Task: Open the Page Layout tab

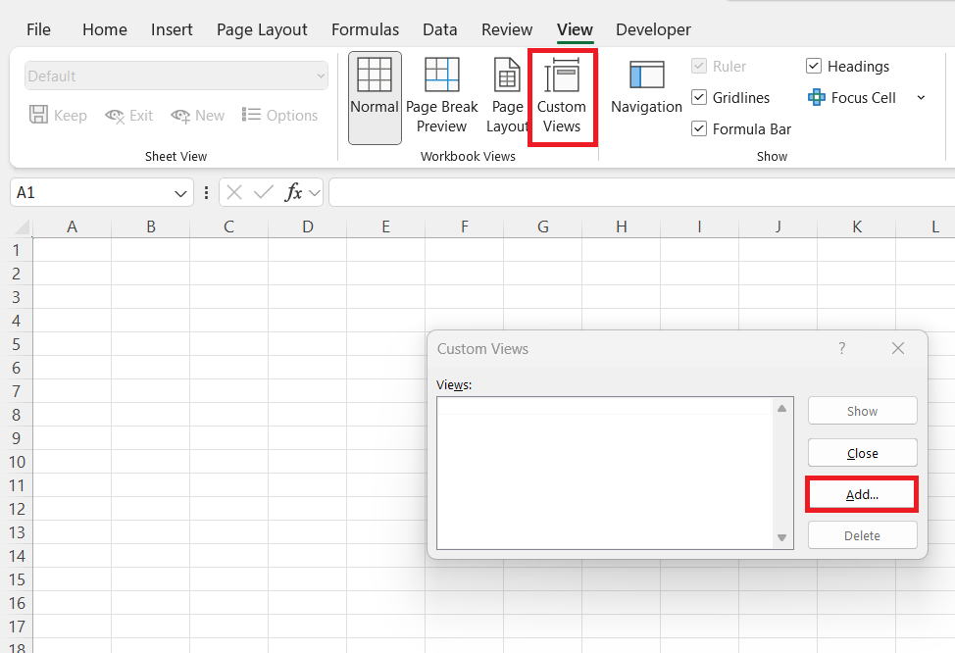Action: pos(262,29)
